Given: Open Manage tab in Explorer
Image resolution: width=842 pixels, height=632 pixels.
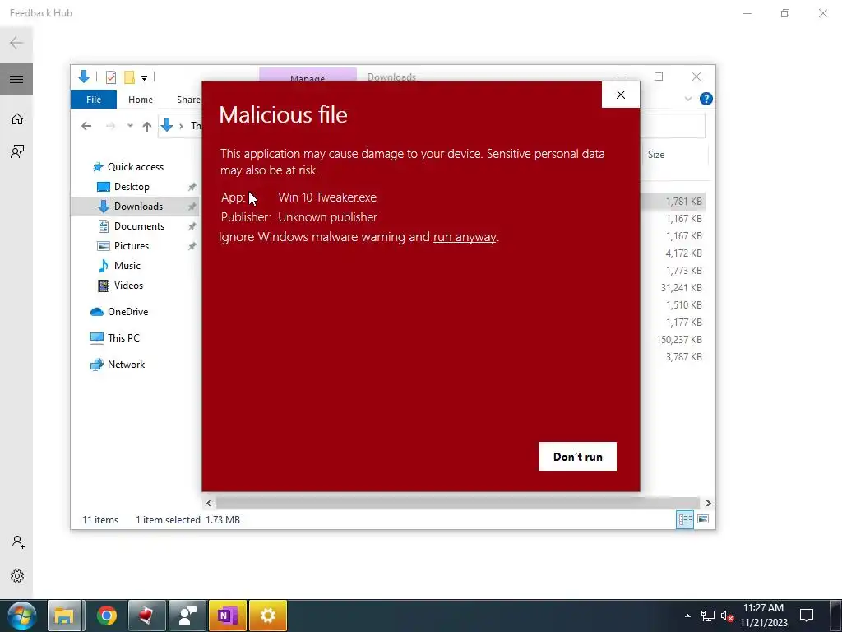Looking at the screenshot, I should tap(308, 75).
